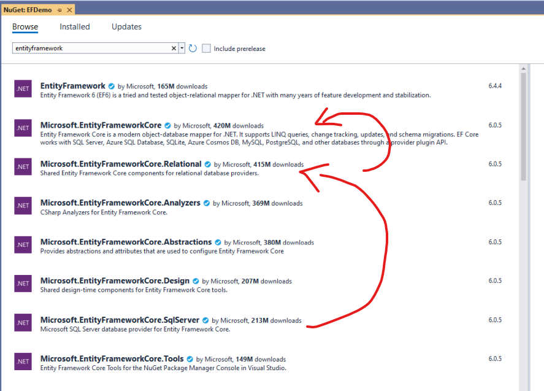Click verified badge for EntityFrameworkCore.Analyzers

pyautogui.click(x=207, y=203)
